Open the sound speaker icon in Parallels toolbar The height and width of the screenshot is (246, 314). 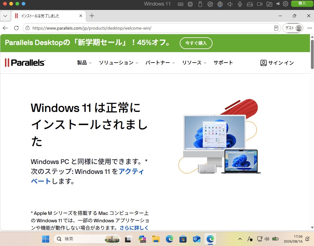click(230, 4)
